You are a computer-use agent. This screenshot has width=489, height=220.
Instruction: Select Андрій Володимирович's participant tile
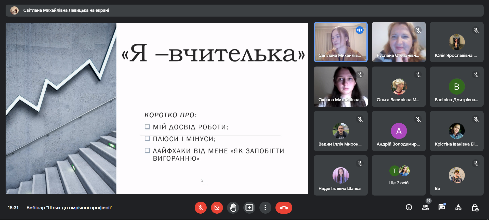399,131
